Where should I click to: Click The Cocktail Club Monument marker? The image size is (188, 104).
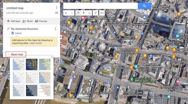click(137, 51)
